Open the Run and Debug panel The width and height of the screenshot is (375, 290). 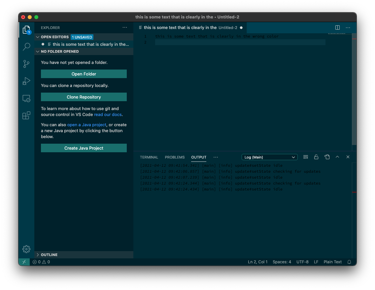point(26,81)
